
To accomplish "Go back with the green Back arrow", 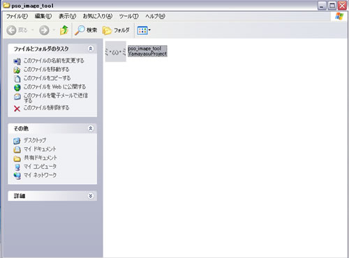I will [x=11, y=30].
